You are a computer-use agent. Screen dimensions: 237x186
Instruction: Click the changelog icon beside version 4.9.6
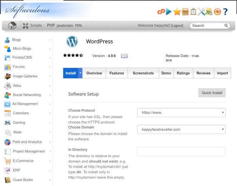(124, 56)
